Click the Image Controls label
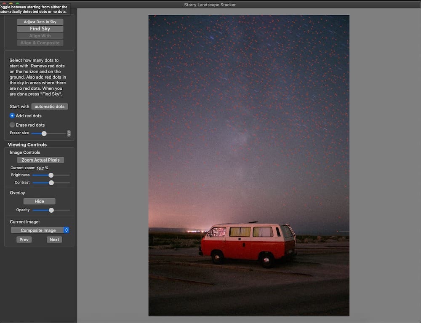Image resolution: width=421 pixels, height=323 pixels. coord(25,152)
